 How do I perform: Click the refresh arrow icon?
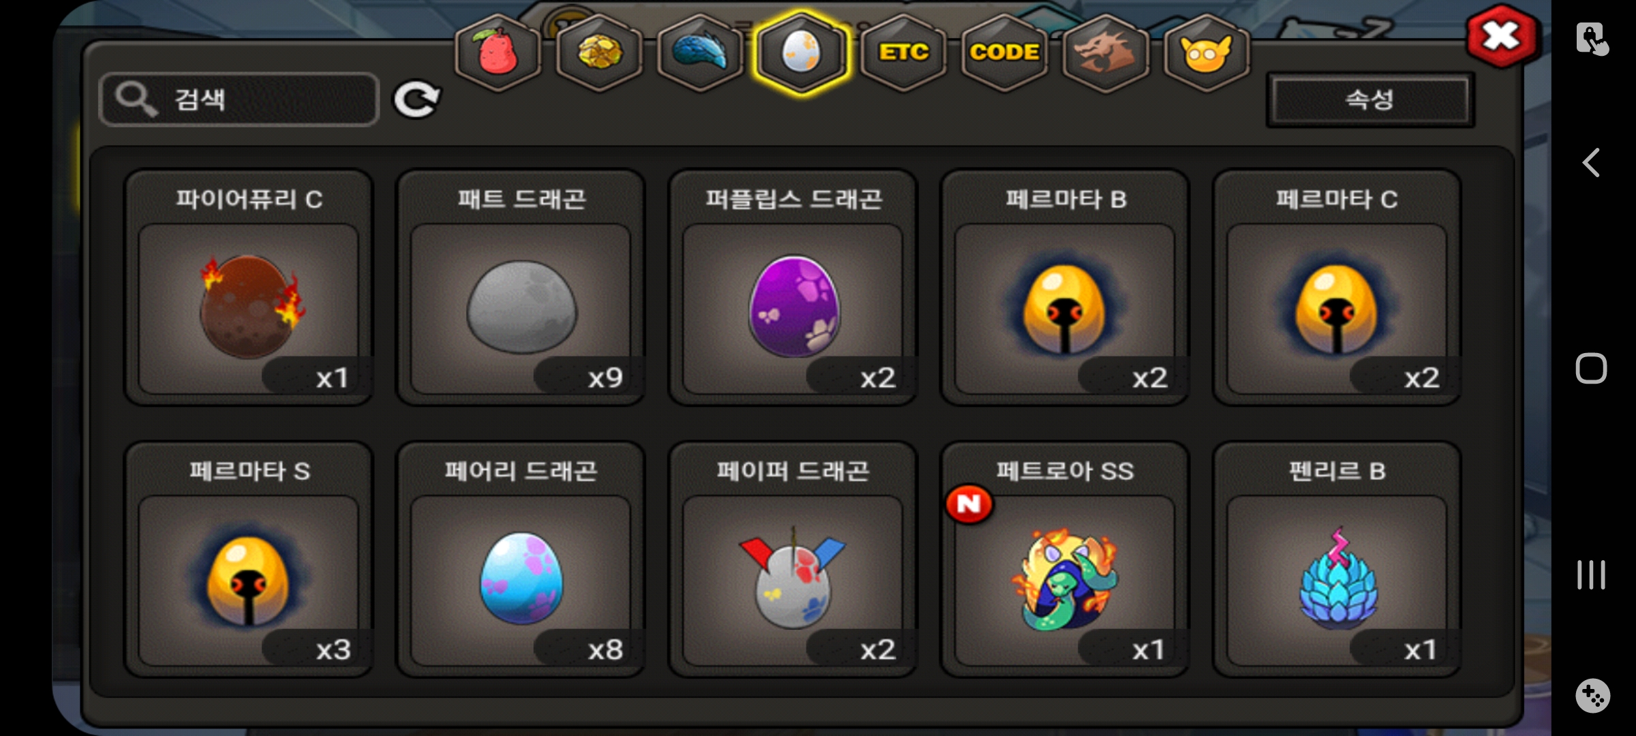tap(416, 100)
